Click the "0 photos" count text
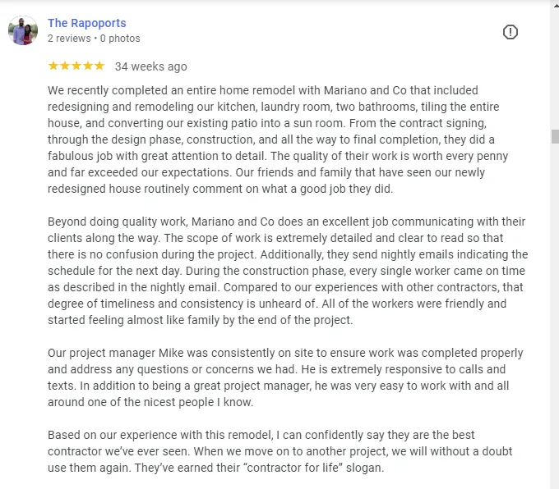Viewport: 559px width, 489px height. point(122,39)
